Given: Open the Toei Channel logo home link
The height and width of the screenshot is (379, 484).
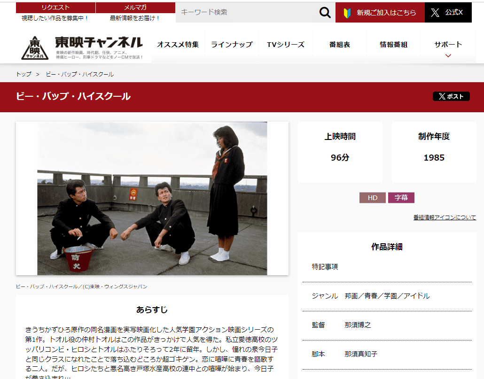Looking at the screenshot, I should (82, 48).
